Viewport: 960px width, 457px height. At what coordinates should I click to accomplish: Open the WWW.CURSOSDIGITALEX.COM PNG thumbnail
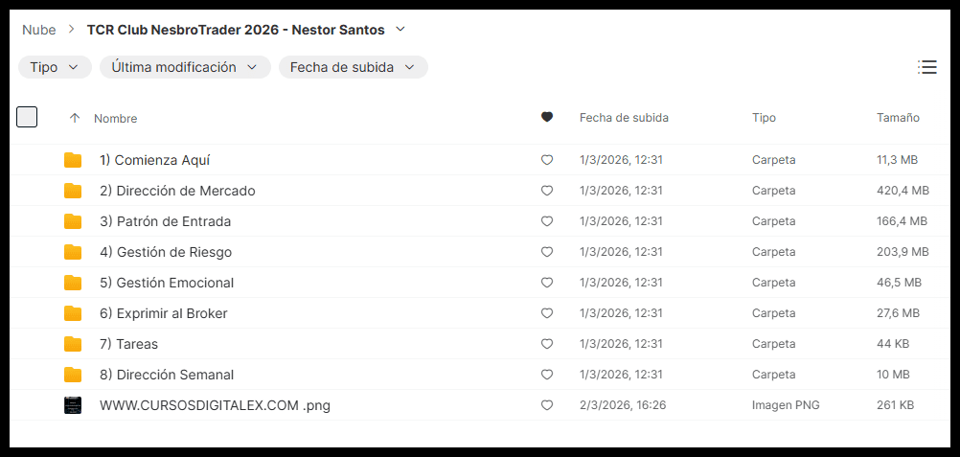[x=73, y=405]
